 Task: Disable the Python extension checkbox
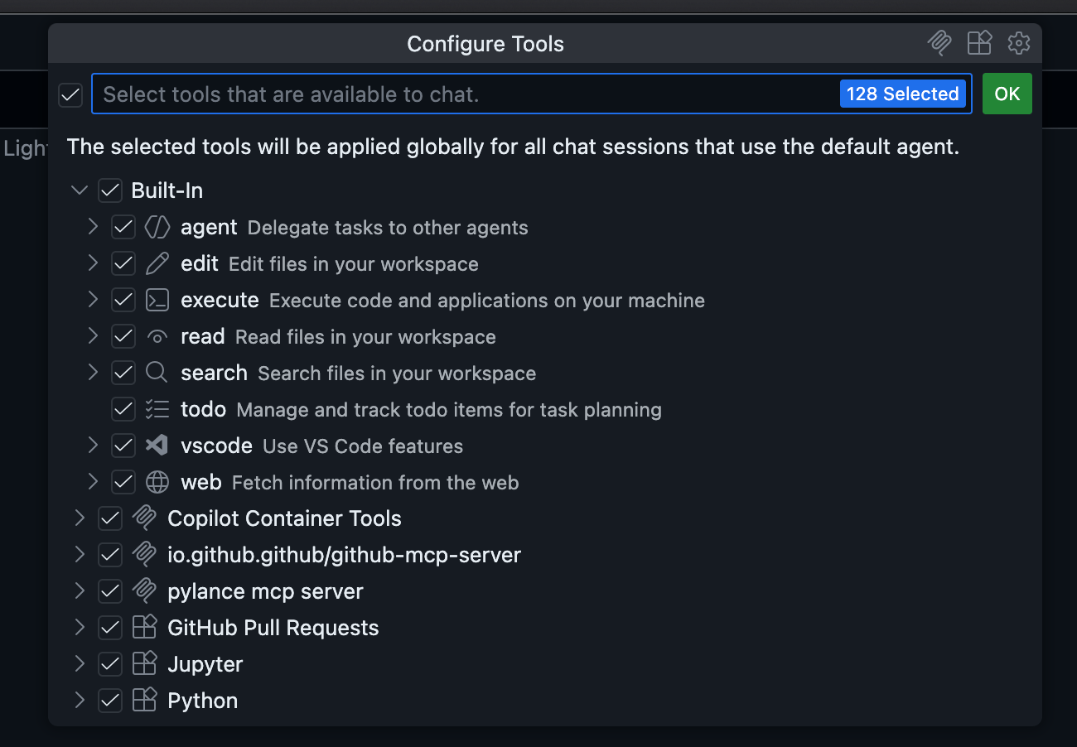click(110, 701)
